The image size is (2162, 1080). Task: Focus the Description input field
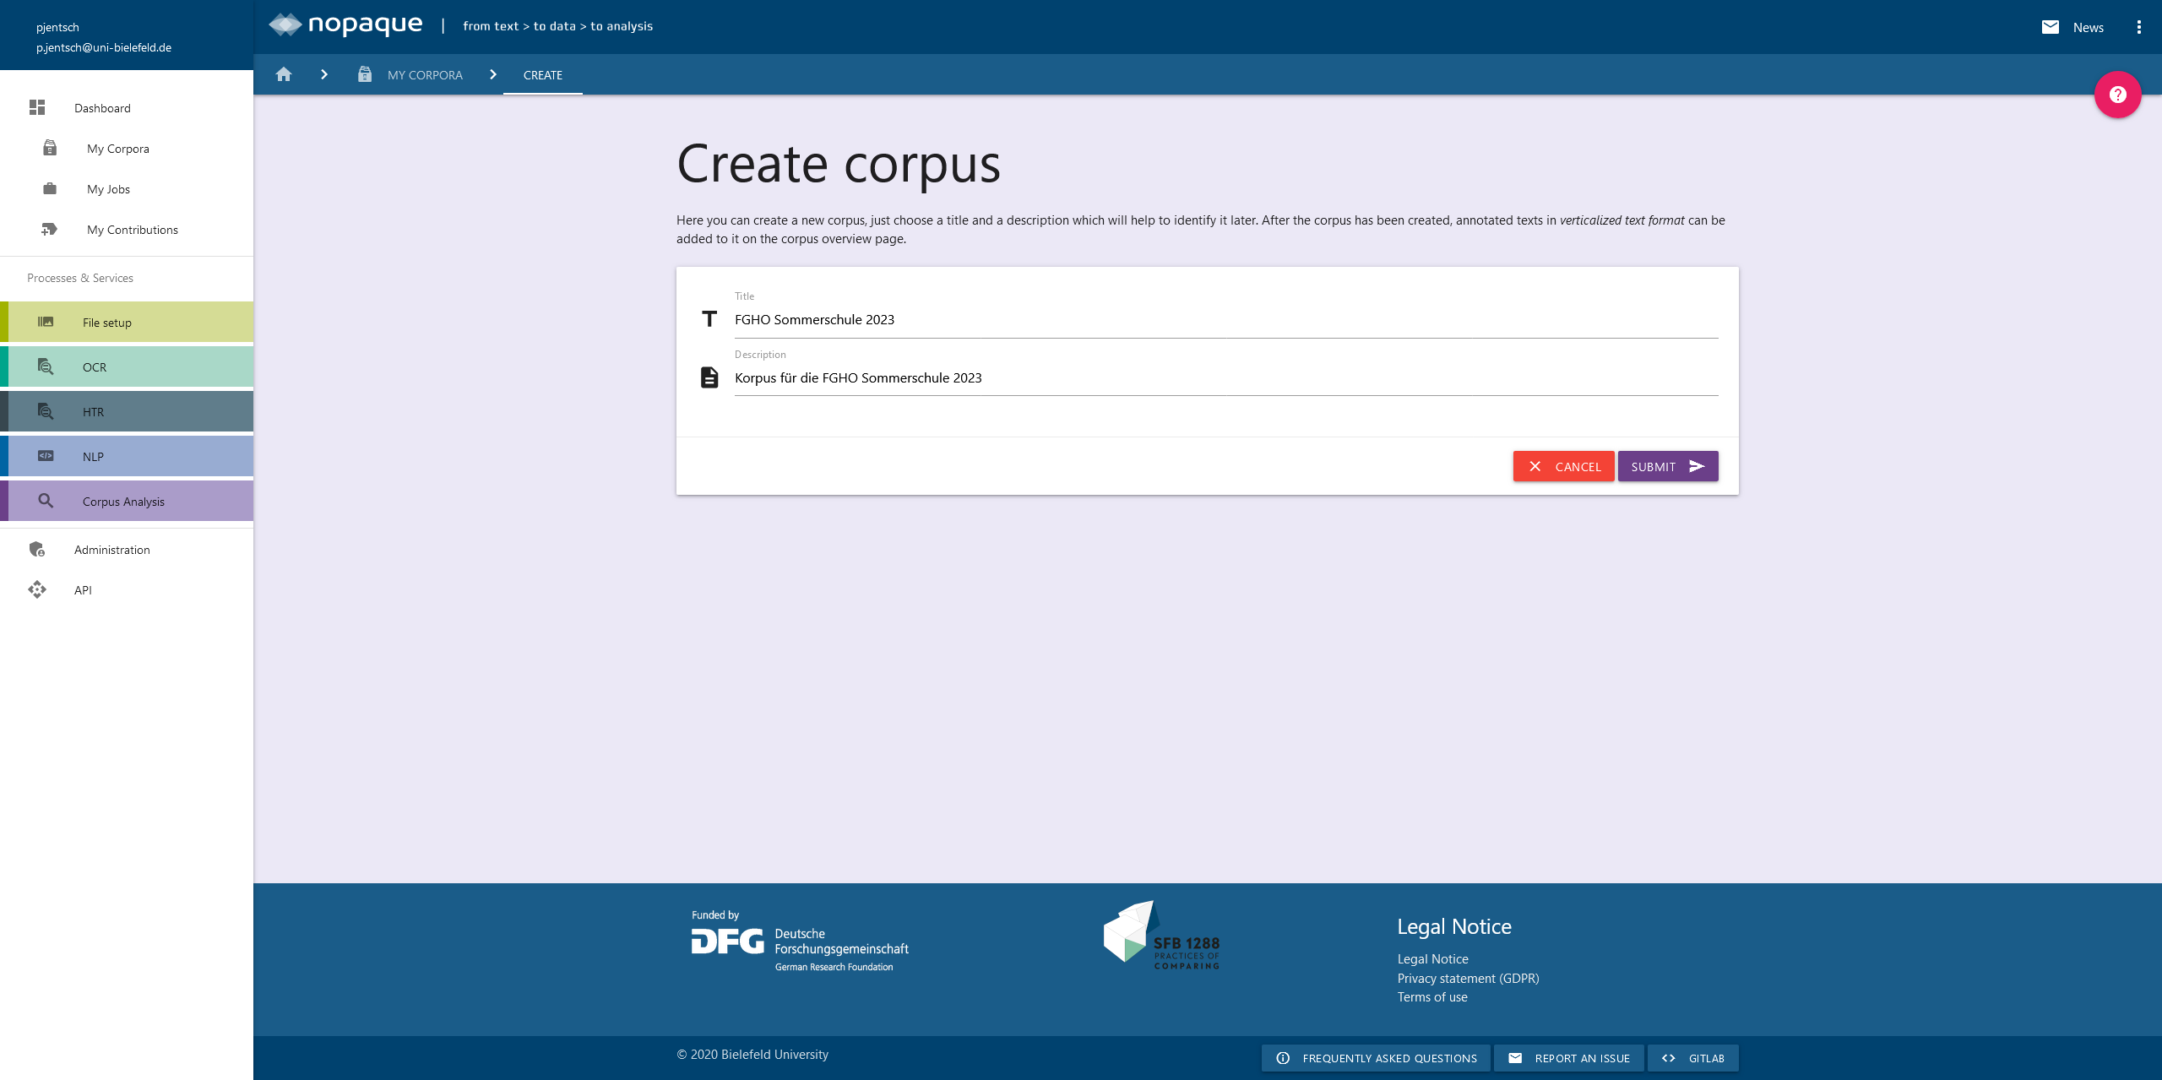[x=1226, y=377]
